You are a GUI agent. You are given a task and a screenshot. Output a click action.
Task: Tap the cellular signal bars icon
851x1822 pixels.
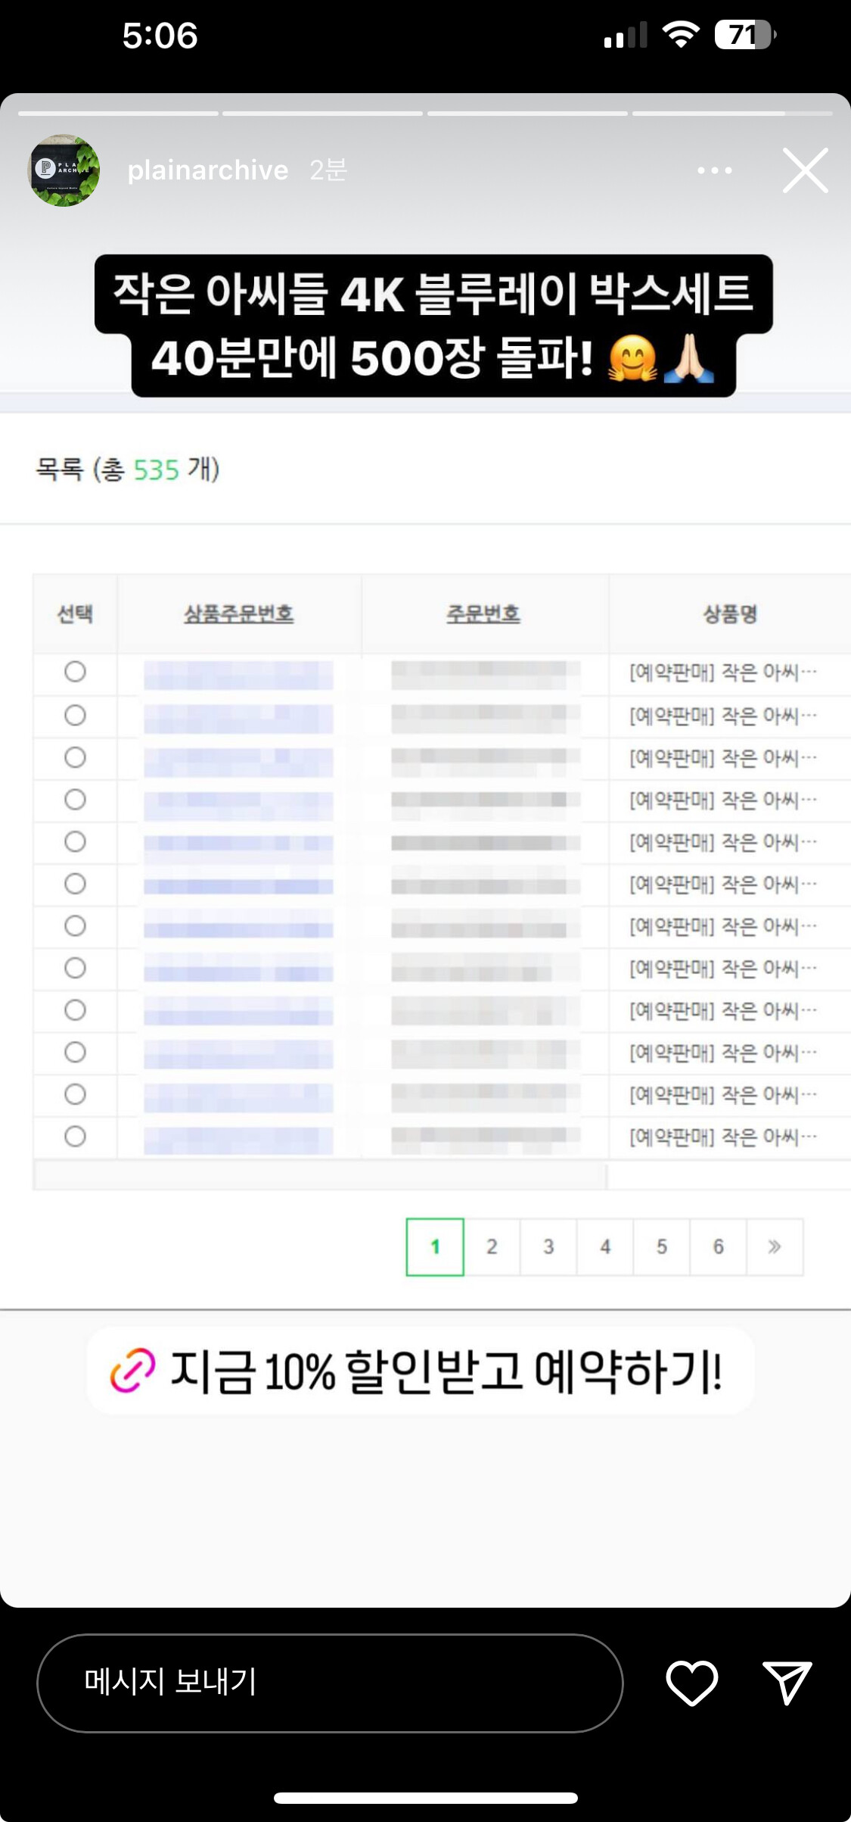point(625,35)
